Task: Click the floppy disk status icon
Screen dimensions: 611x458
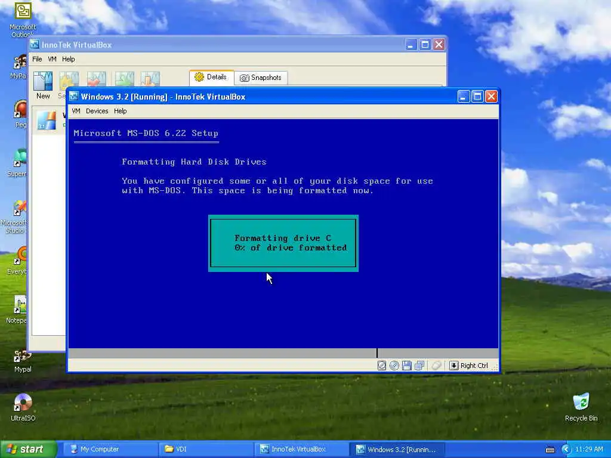Action: tap(407, 366)
